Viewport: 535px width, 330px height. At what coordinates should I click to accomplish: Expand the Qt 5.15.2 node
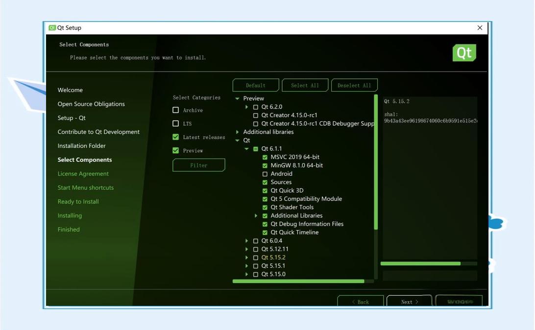pos(246,258)
